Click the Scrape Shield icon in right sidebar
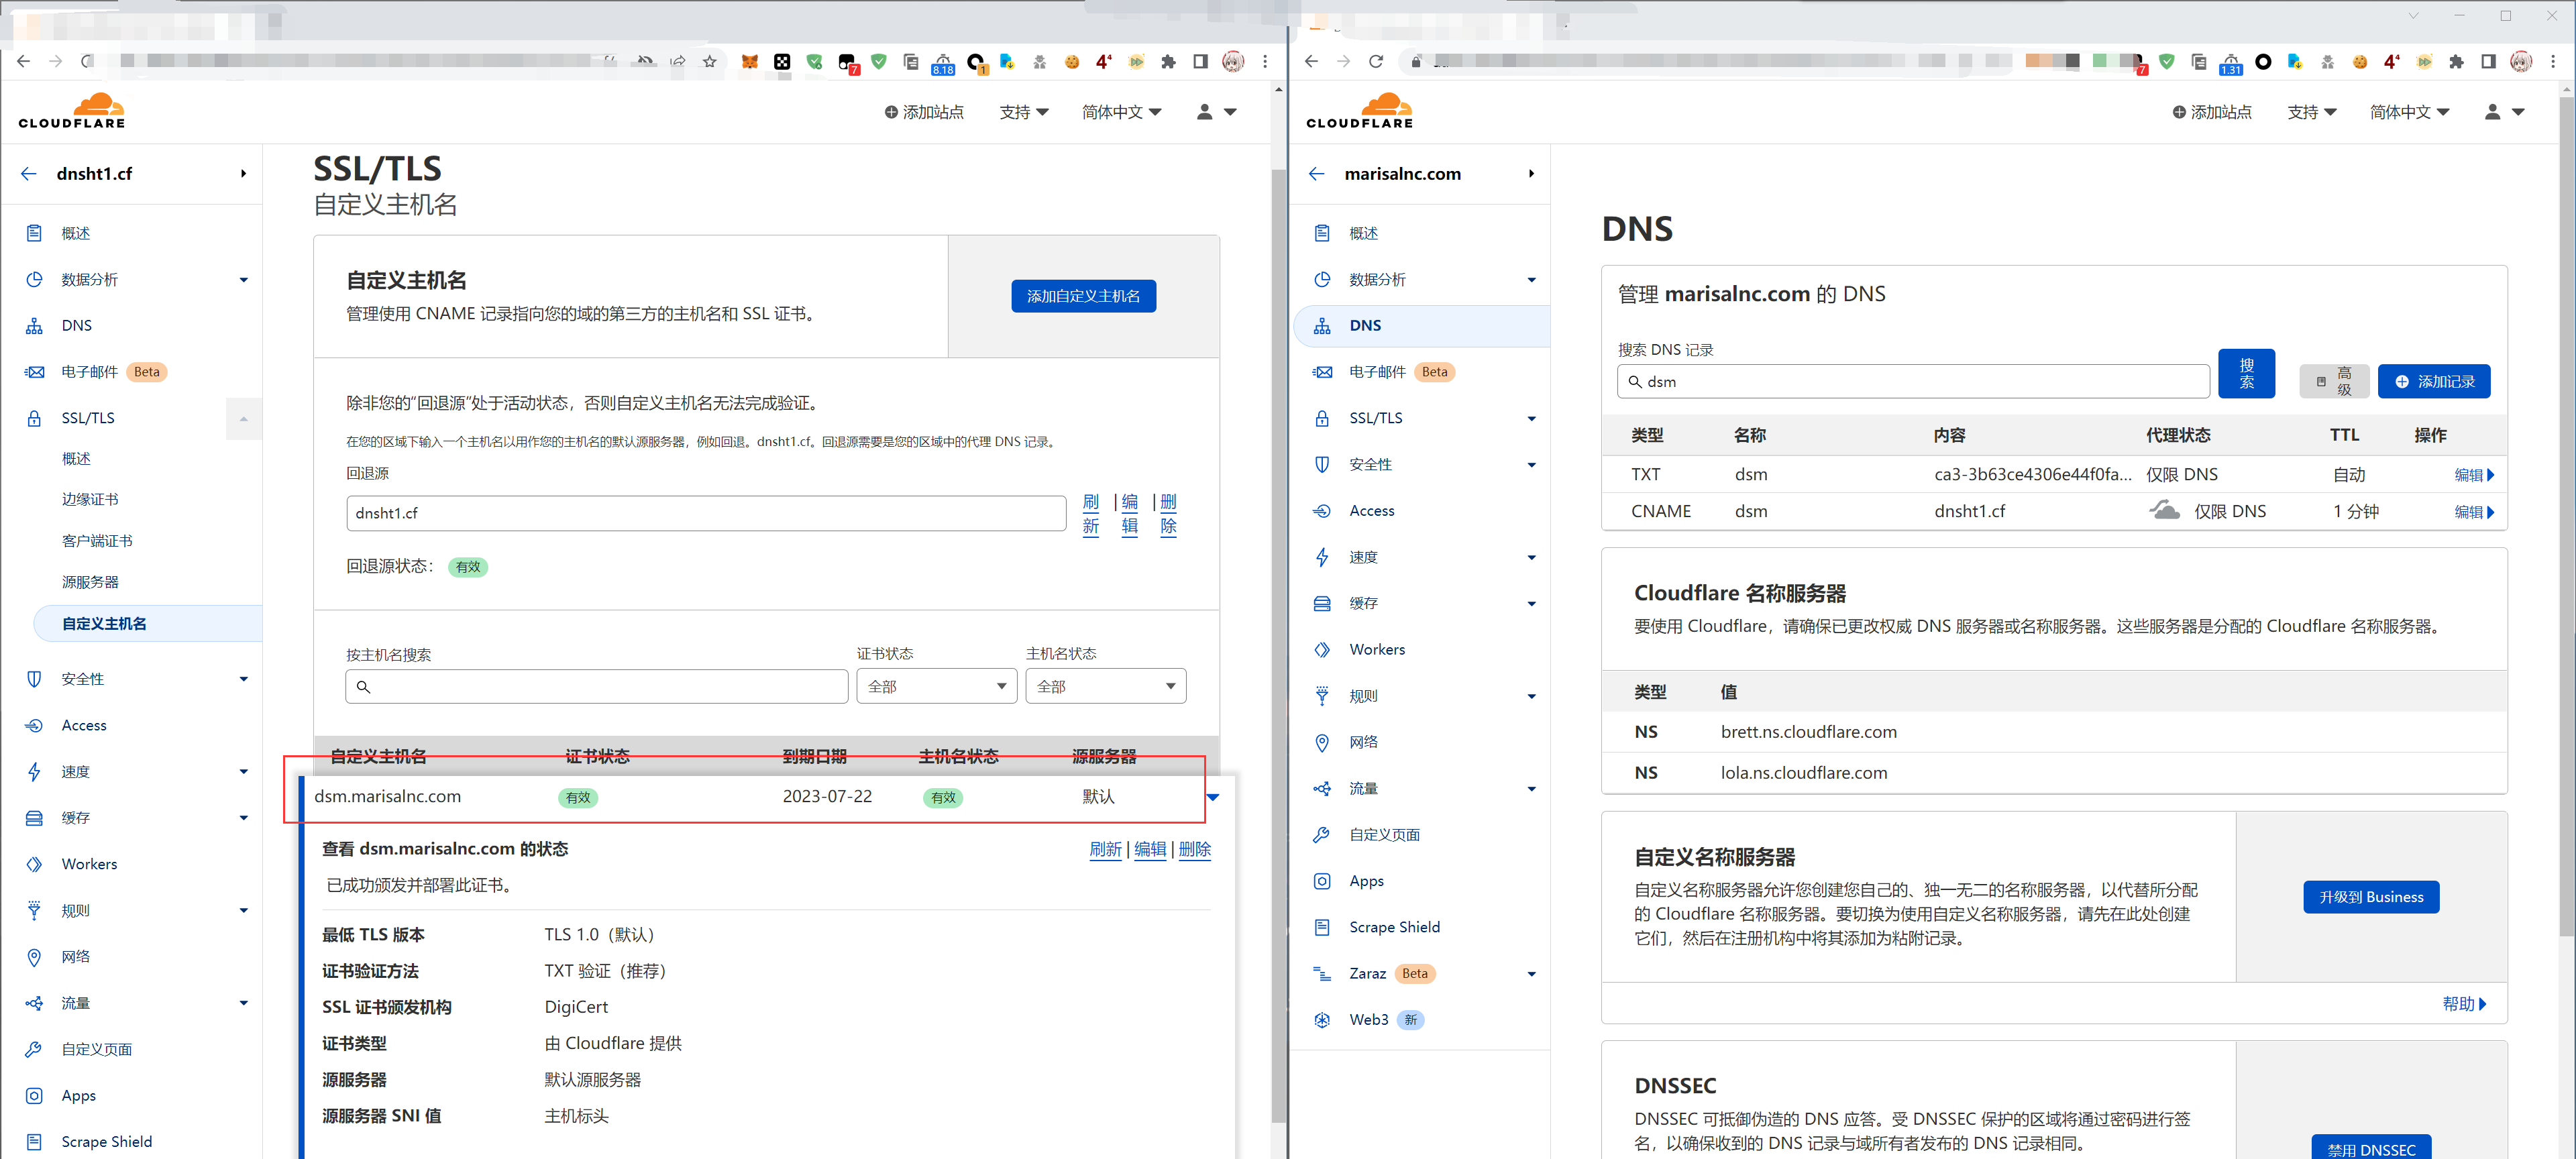The height and width of the screenshot is (1159, 2576). tap(1322, 927)
